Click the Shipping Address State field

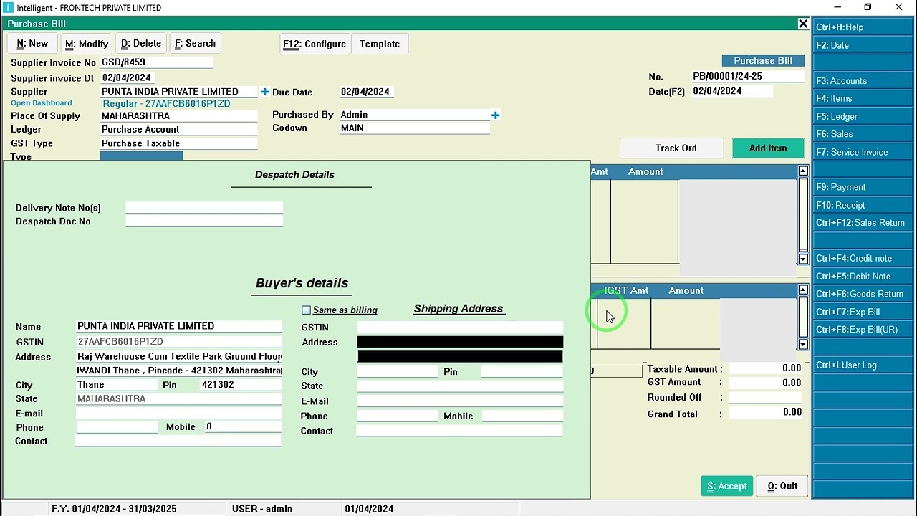point(460,386)
